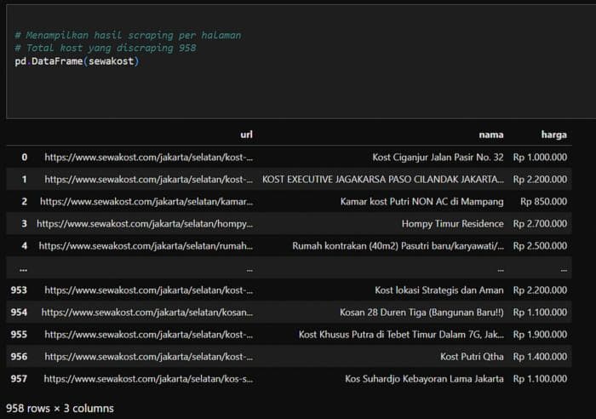Viewport: 596px width, 419px height.
Task: Open the rumah URL in row 4
Action: click(x=146, y=246)
